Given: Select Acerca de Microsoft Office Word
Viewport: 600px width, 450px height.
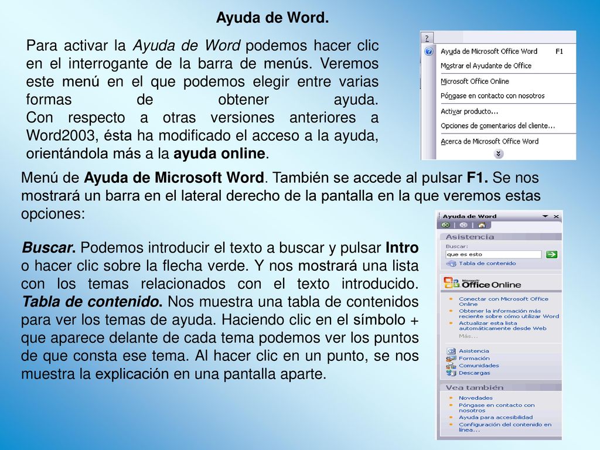Looking at the screenshot, I should click(489, 142).
